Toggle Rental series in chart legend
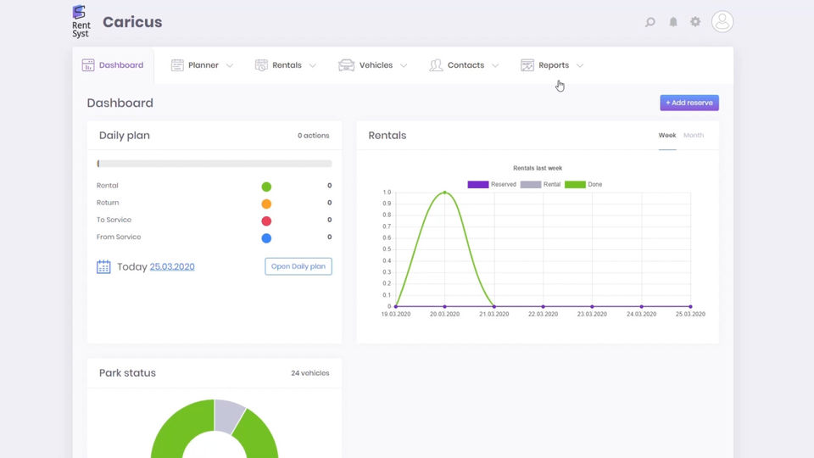The height and width of the screenshot is (458, 814). (531, 184)
